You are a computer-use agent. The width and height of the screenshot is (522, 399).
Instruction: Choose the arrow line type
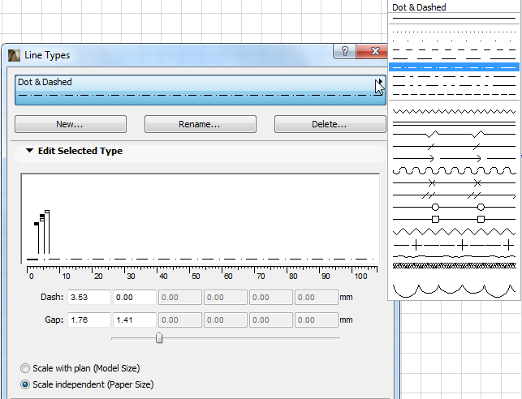click(x=454, y=159)
